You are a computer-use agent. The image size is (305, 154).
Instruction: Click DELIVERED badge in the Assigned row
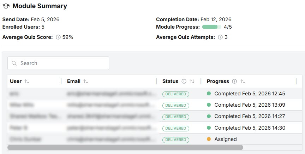click(x=176, y=140)
